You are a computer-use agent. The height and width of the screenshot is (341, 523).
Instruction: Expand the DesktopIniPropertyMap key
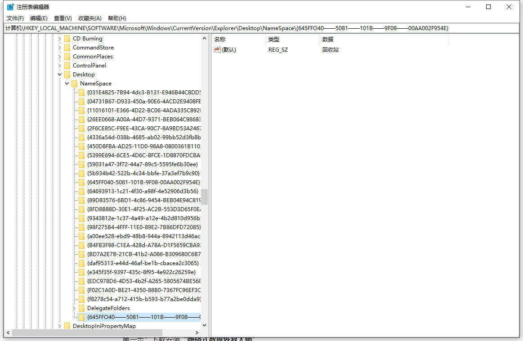point(60,326)
